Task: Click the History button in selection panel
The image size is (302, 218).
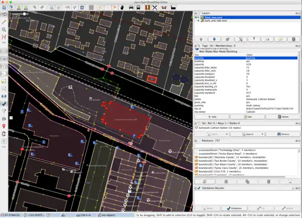Action: tap(283, 134)
